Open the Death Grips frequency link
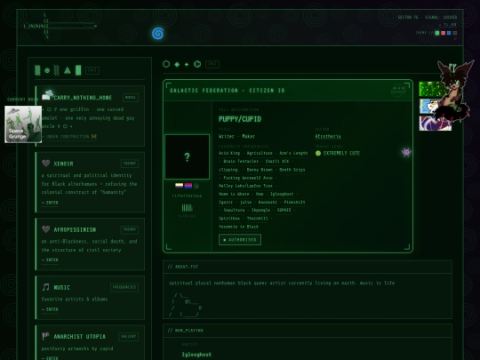This screenshot has width=480, height=360. point(292,170)
